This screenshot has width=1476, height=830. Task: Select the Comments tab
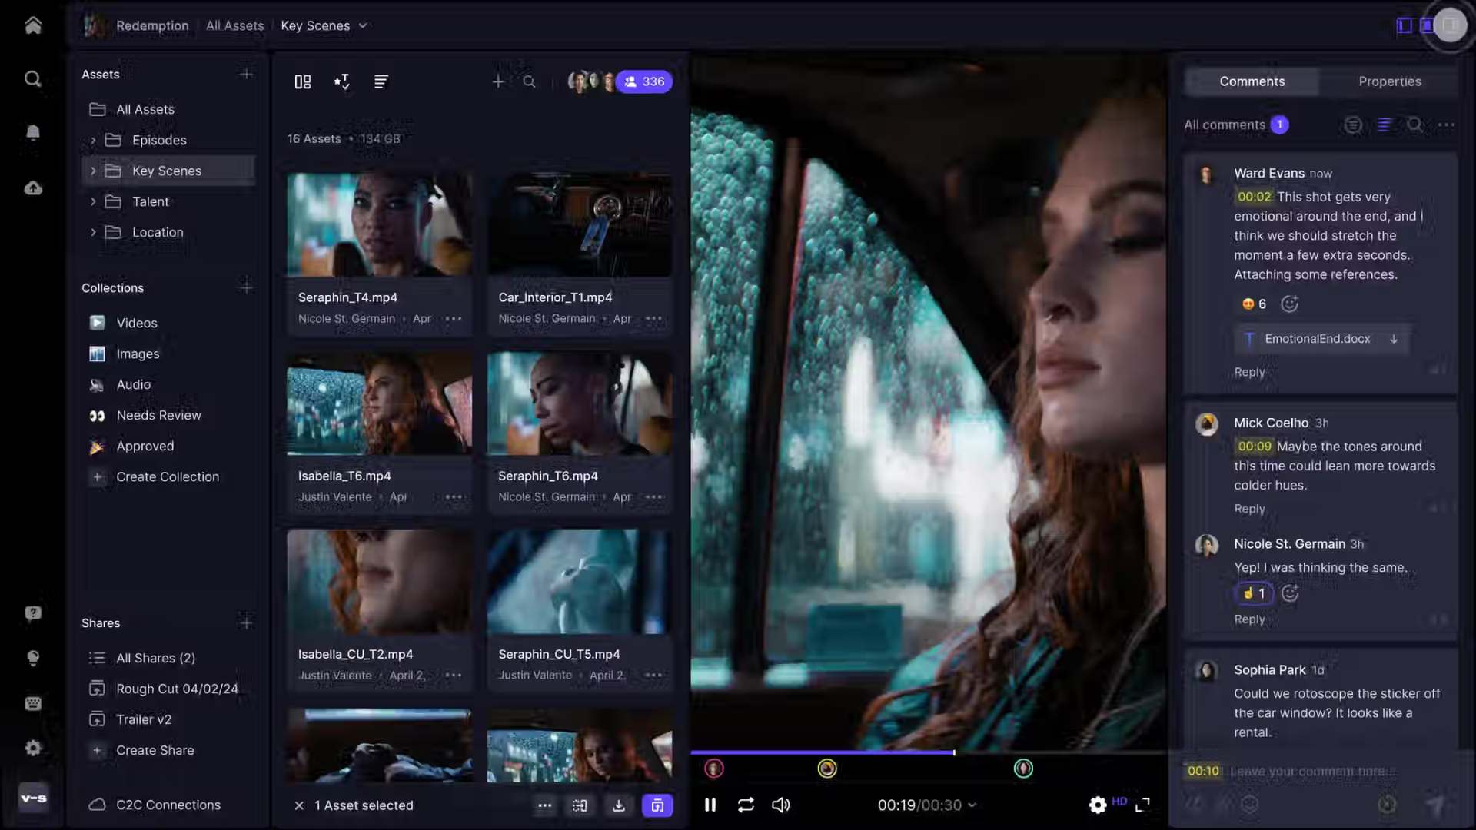point(1252,81)
